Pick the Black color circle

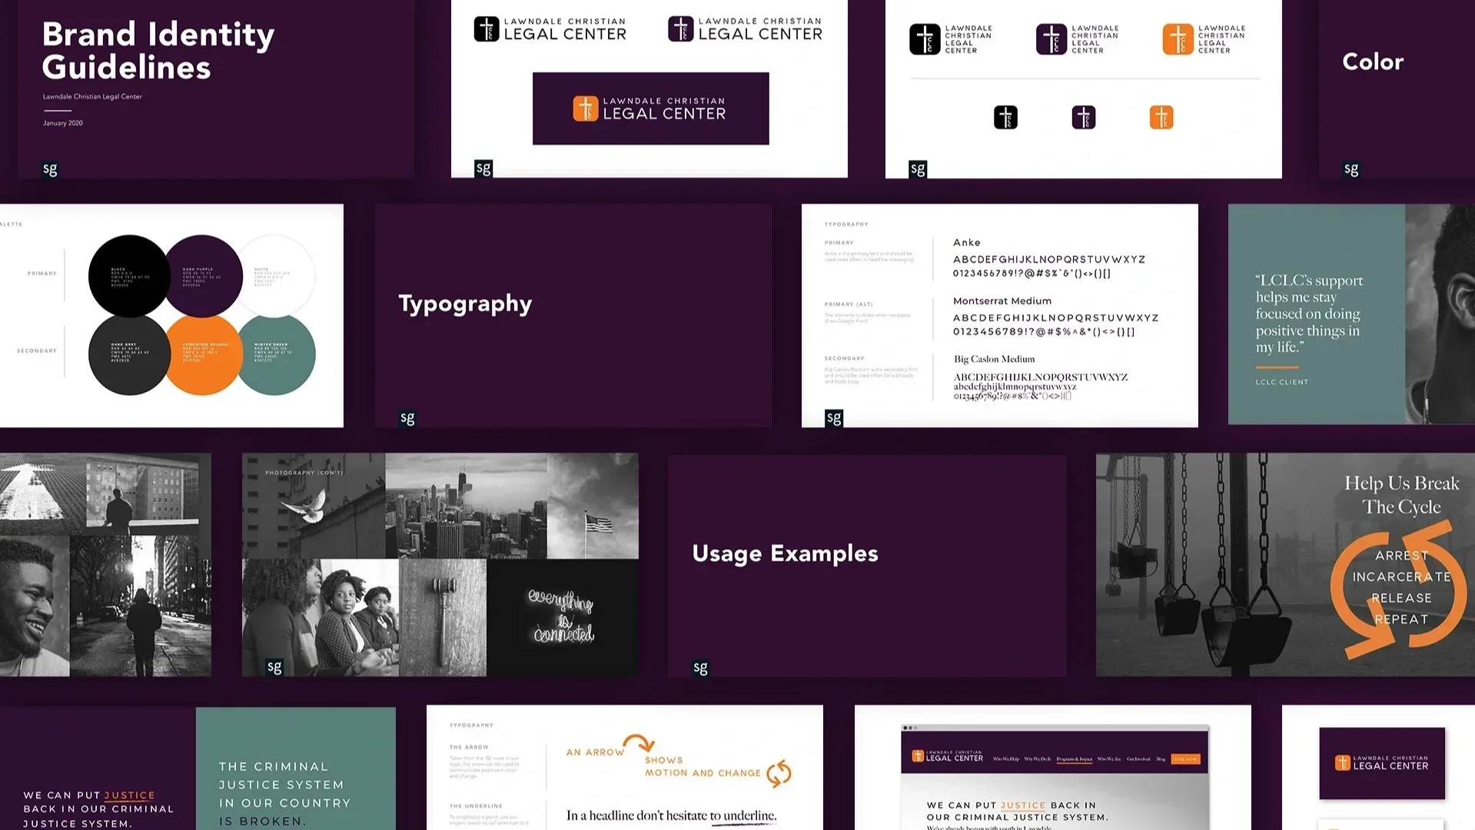(x=129, y=276)
